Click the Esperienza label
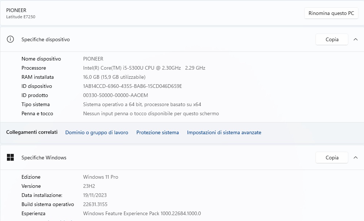The width and height of the screenshot is (364, 221). coord(34,213)
